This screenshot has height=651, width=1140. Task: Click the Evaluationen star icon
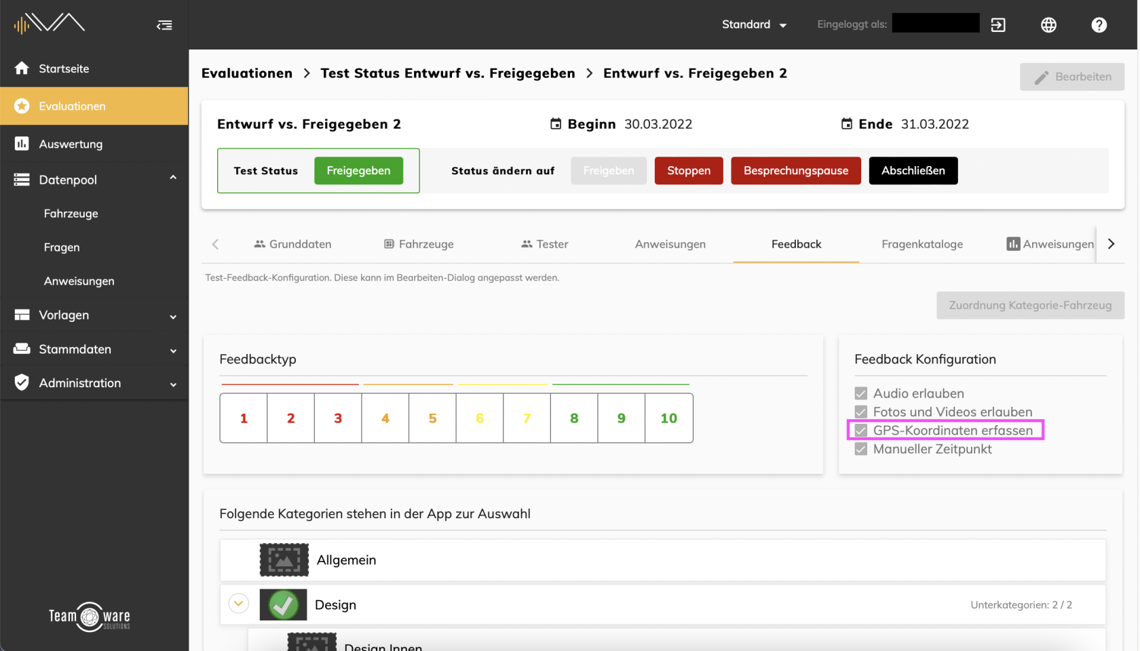point(22,106)
